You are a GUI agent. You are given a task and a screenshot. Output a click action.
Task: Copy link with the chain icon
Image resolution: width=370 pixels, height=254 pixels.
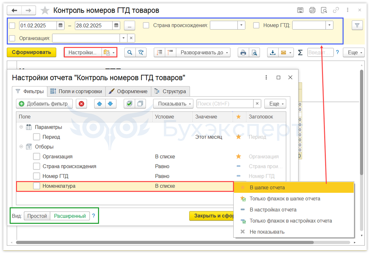336,10
